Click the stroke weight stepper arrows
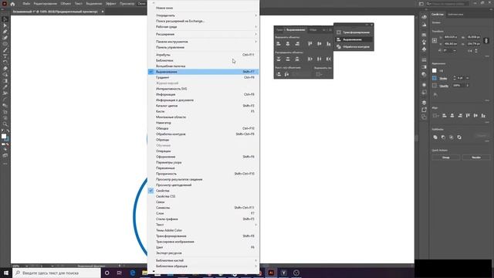494x278 pixels. [455, 78]
